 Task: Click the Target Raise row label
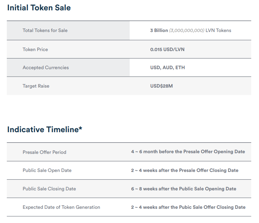pos(36,86)
